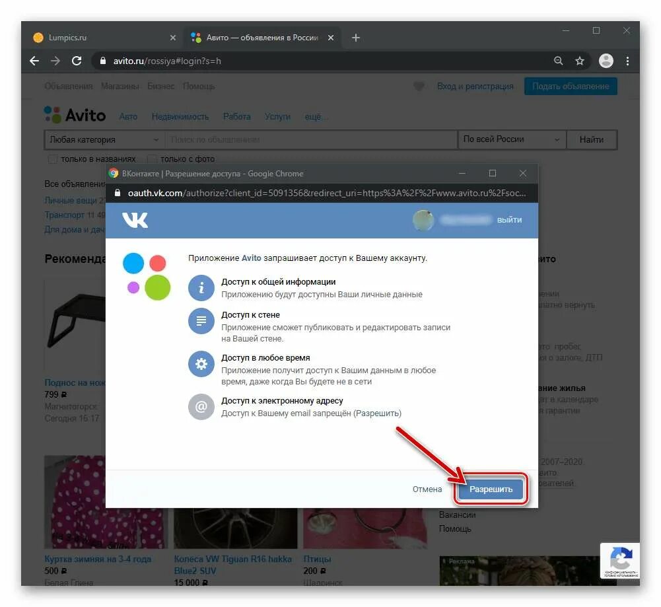Click the reCAPTCHA badge
This screenshot has width=661, height=607.
[620, 561]
